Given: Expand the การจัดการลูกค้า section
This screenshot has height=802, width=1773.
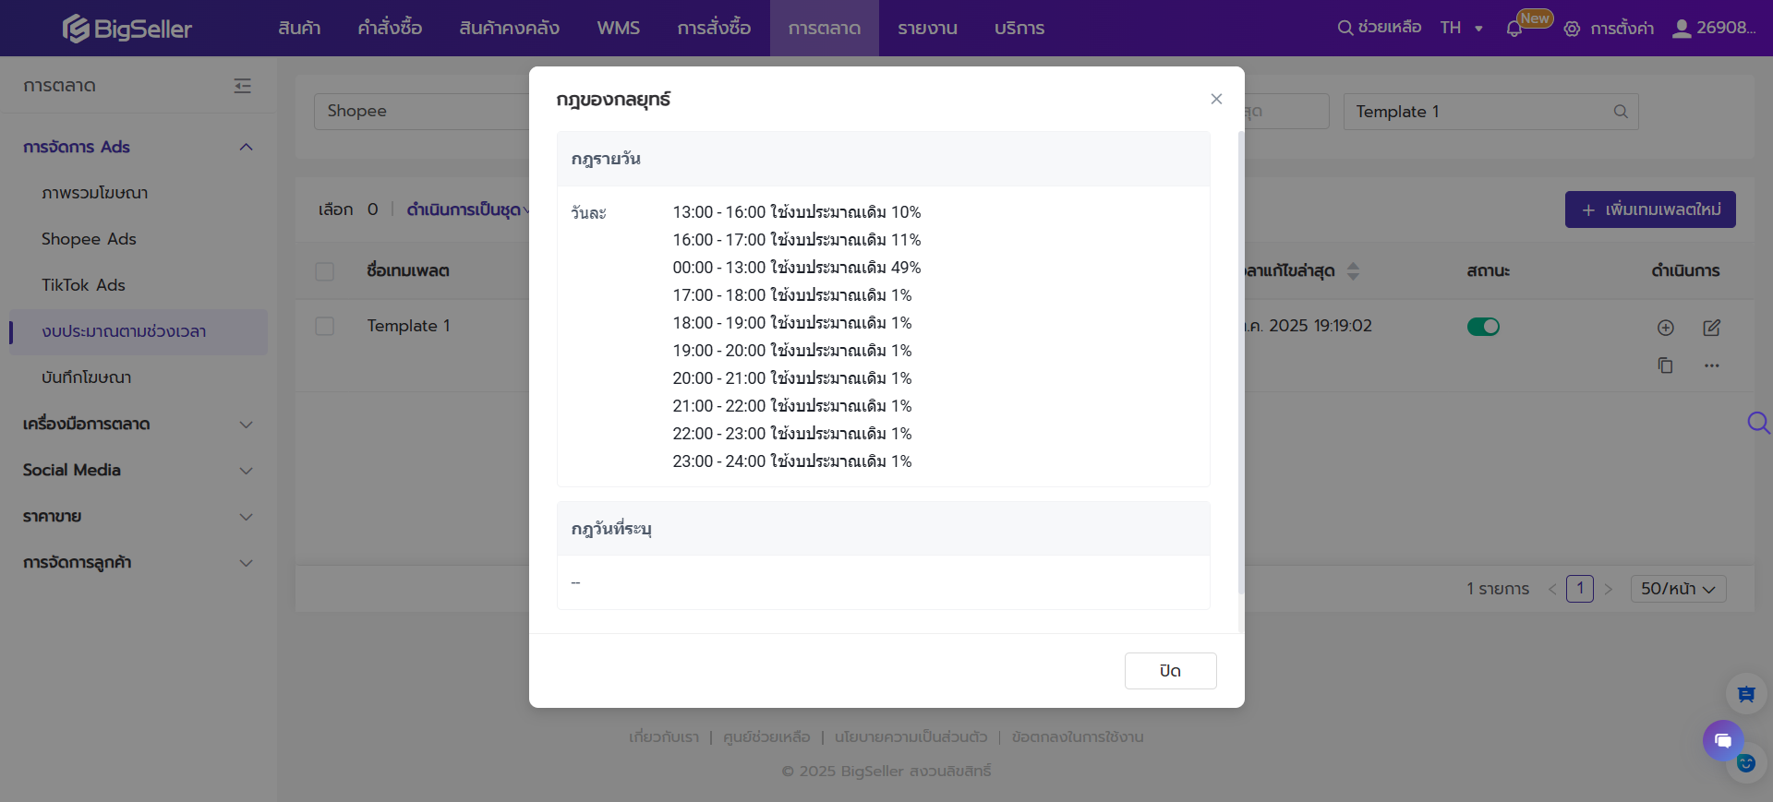Looking at the screenshot, I should point(246,563).
